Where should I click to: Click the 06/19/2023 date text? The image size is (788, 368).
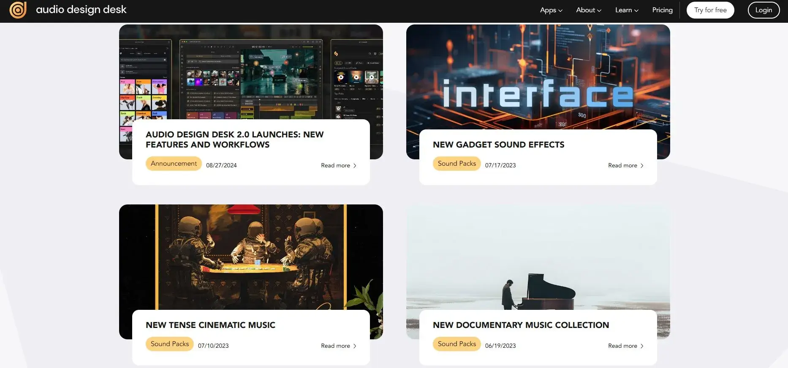coord(500,346)
